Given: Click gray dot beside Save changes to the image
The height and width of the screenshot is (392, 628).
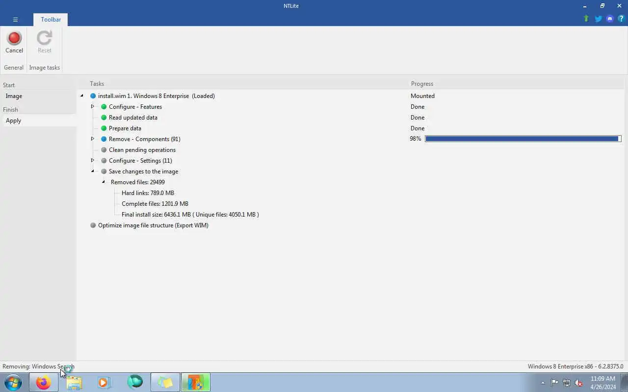Looking at the screenshot, I should (104, 171).
